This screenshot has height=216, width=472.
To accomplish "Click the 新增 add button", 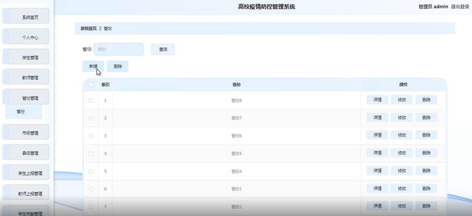I will 94,66.
